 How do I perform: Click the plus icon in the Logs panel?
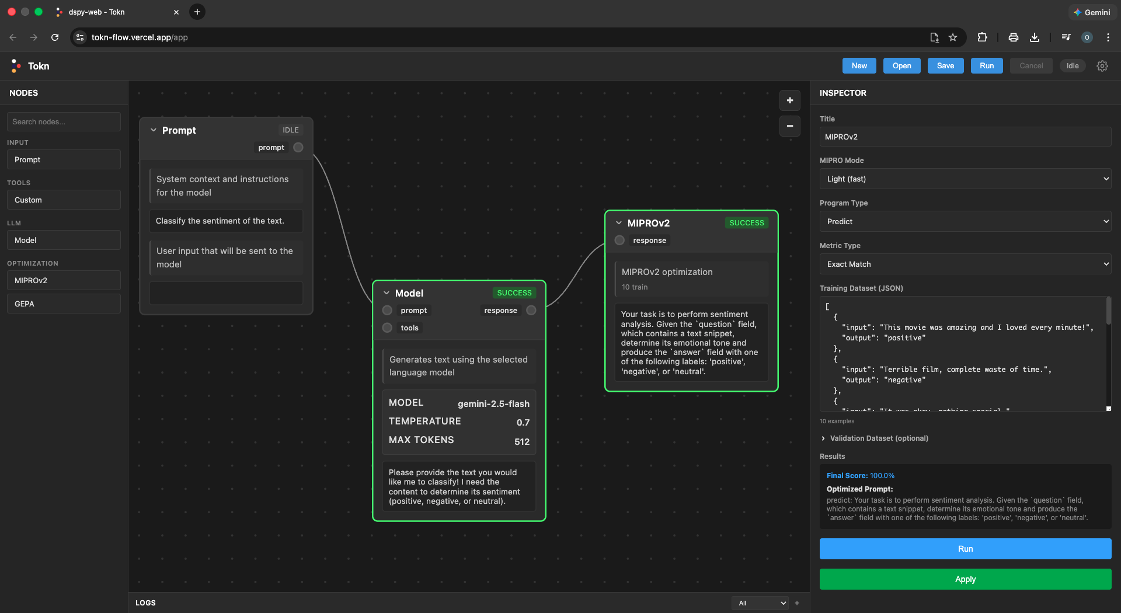point(797,602)
